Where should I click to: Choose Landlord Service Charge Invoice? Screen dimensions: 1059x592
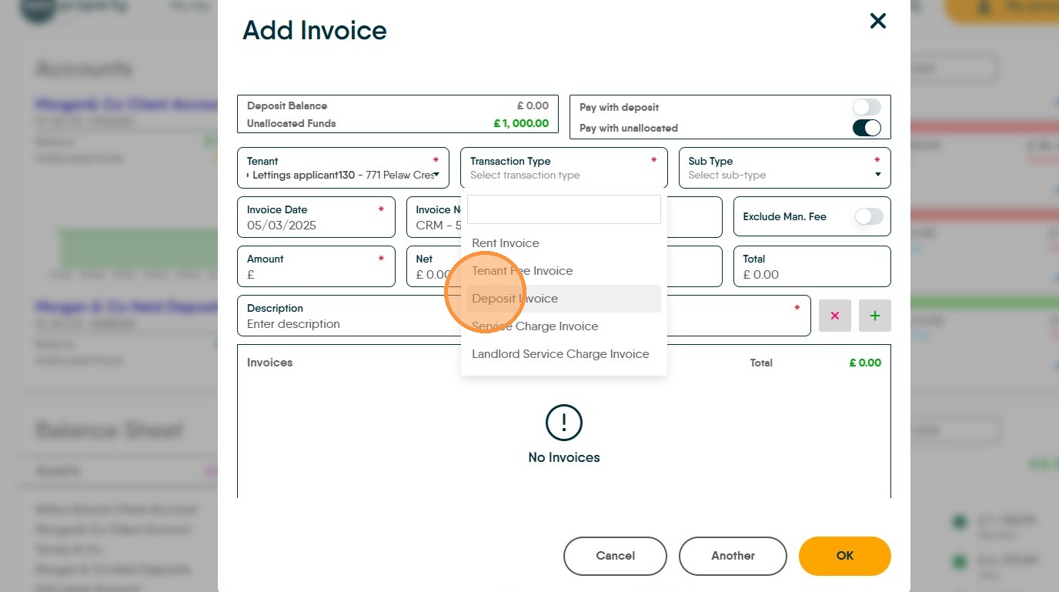(560, 354)
